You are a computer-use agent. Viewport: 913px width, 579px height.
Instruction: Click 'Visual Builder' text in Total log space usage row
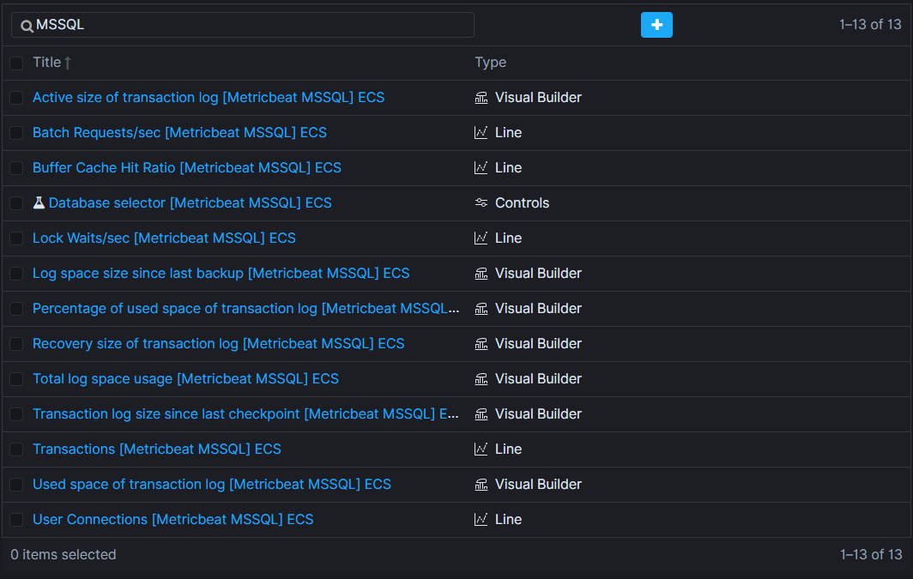pos(538,379)
